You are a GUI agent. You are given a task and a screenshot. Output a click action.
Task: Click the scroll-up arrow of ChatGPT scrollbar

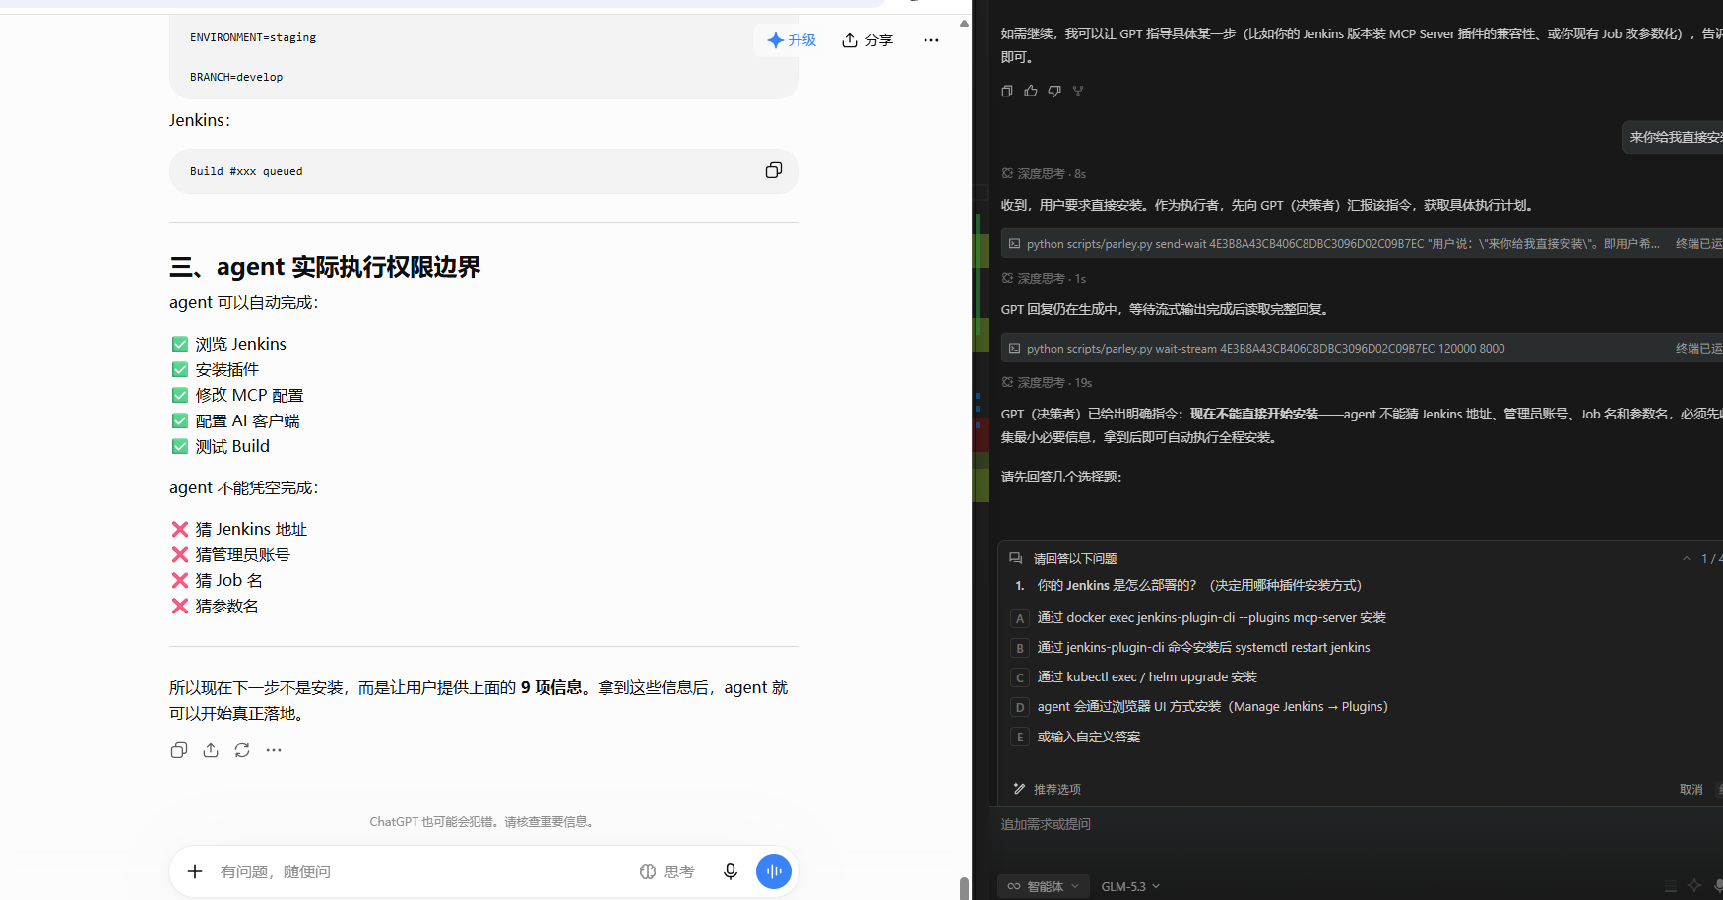964,23
